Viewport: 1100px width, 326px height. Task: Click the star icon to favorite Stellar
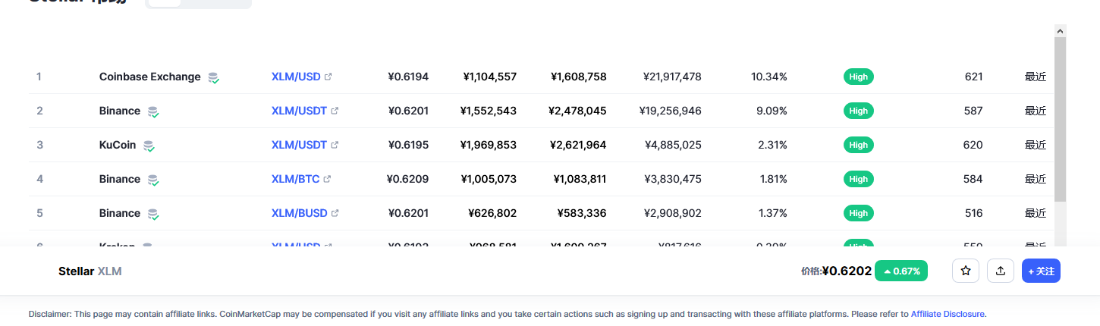[965, 271]
